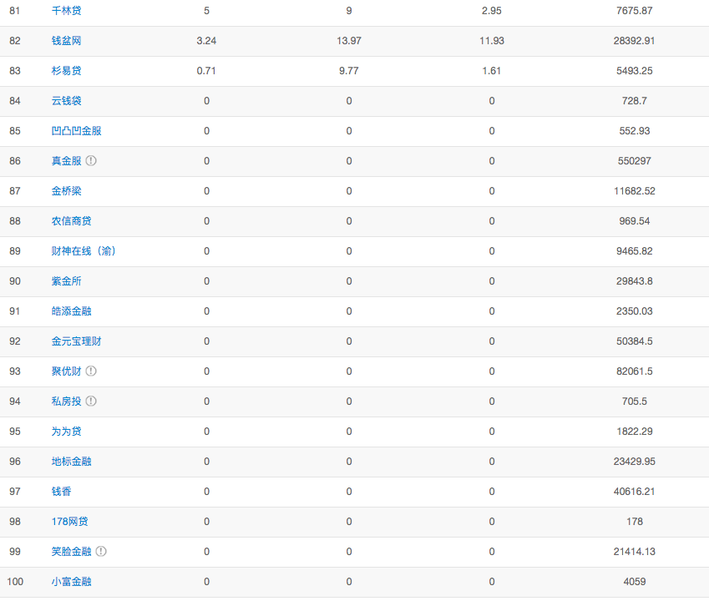The image size is (709, 601).
Task: Open the 小富金融 platform link
Action: click(x=72, y=582)
